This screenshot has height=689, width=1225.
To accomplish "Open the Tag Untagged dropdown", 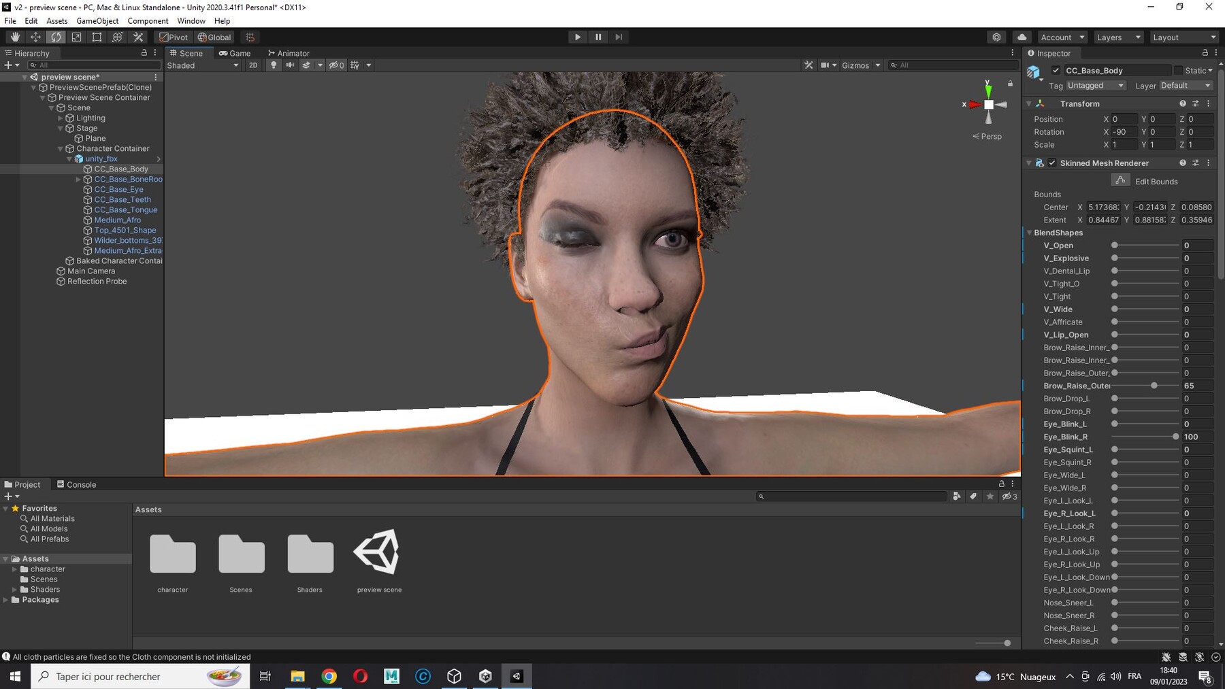I will tap(1095, 86).
